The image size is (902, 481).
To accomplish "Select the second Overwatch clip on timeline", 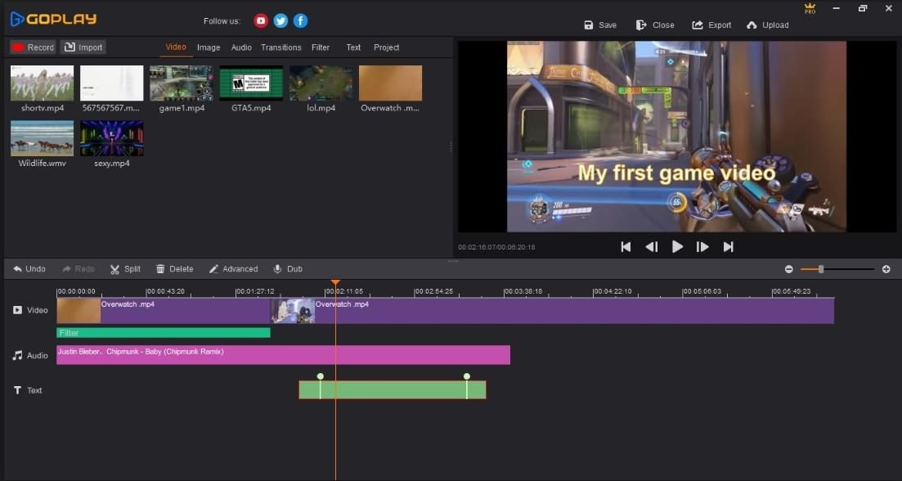I will 552,311.
